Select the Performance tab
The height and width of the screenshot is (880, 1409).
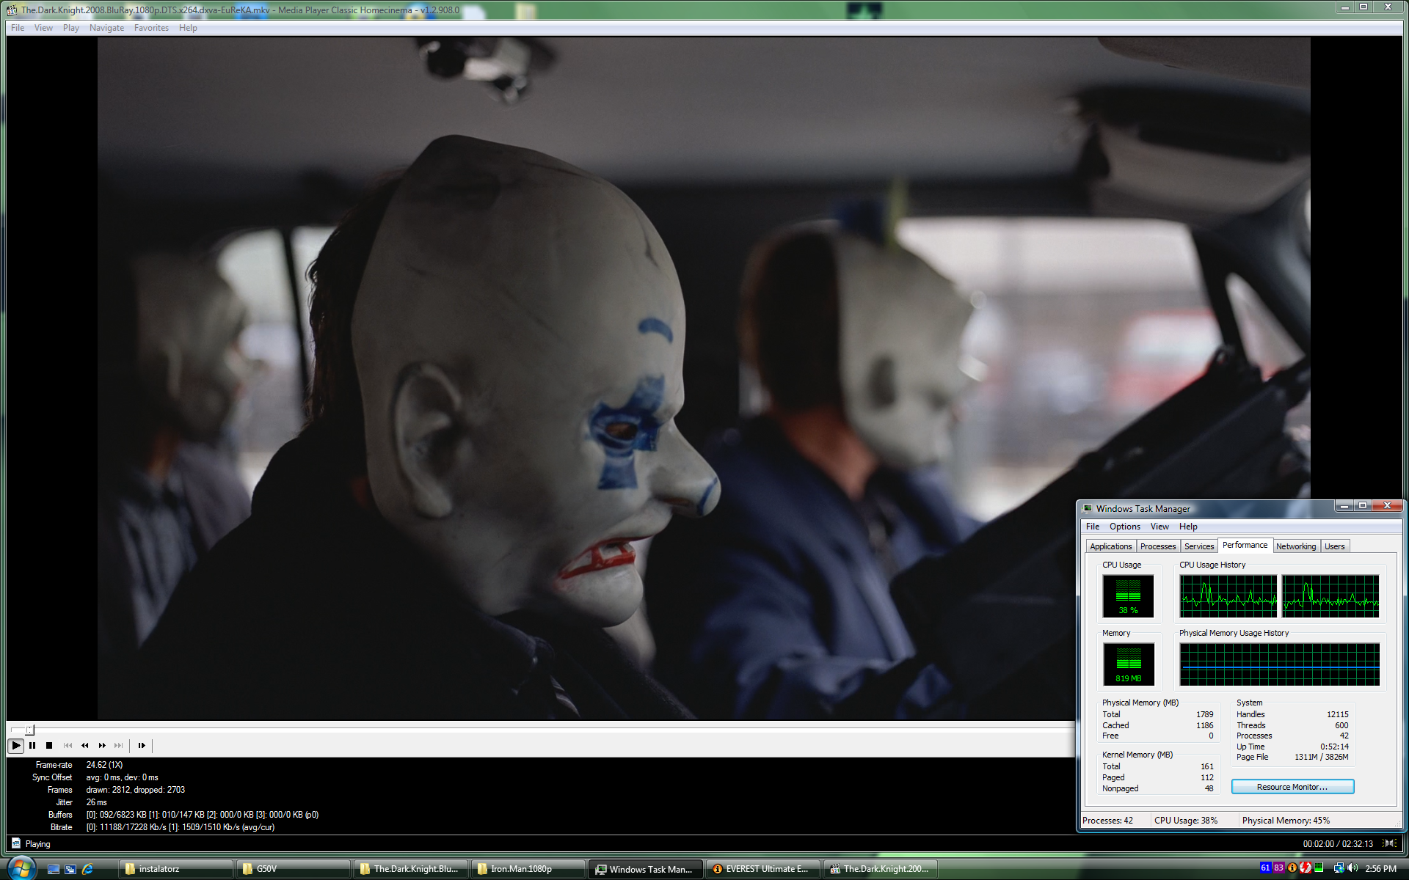click(1245, 545)
